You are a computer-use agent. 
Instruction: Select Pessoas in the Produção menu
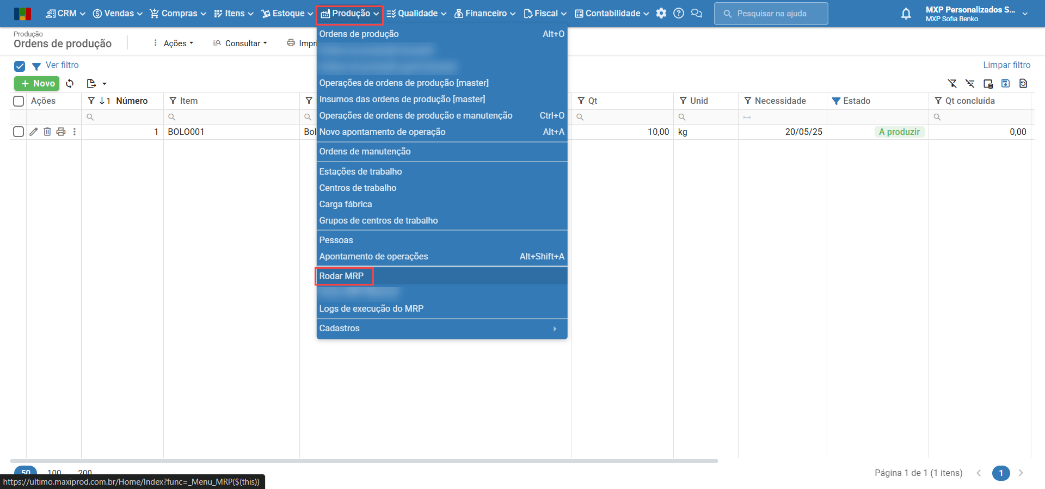pos(441,240)
